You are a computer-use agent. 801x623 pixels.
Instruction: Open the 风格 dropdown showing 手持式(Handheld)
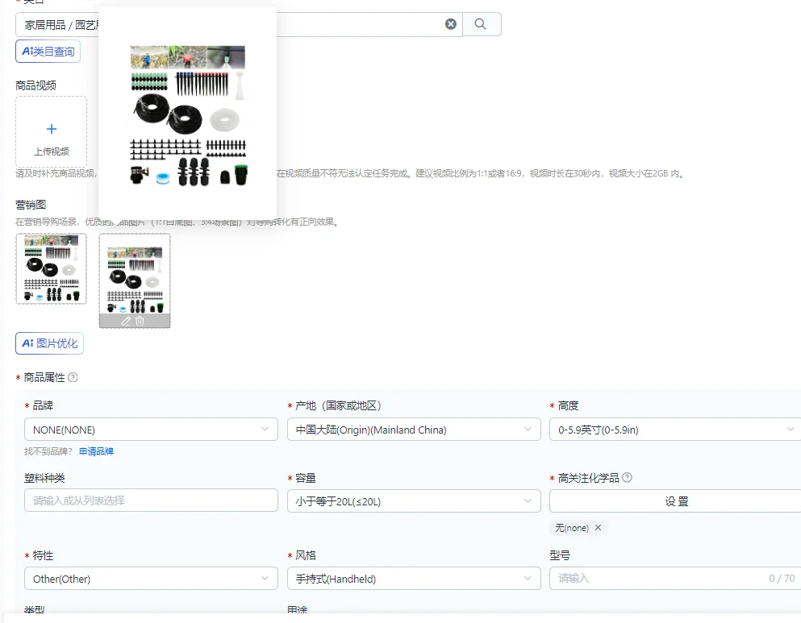pos(414,579)
